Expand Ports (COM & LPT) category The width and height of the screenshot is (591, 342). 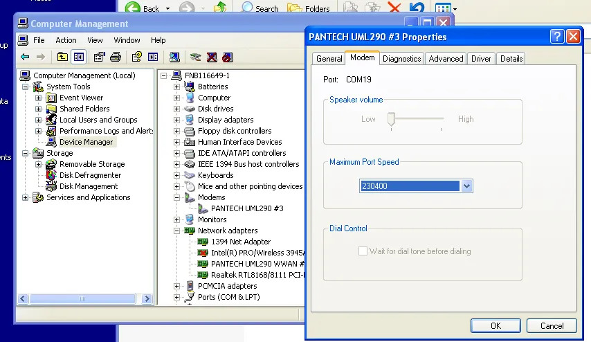(176, 297)
